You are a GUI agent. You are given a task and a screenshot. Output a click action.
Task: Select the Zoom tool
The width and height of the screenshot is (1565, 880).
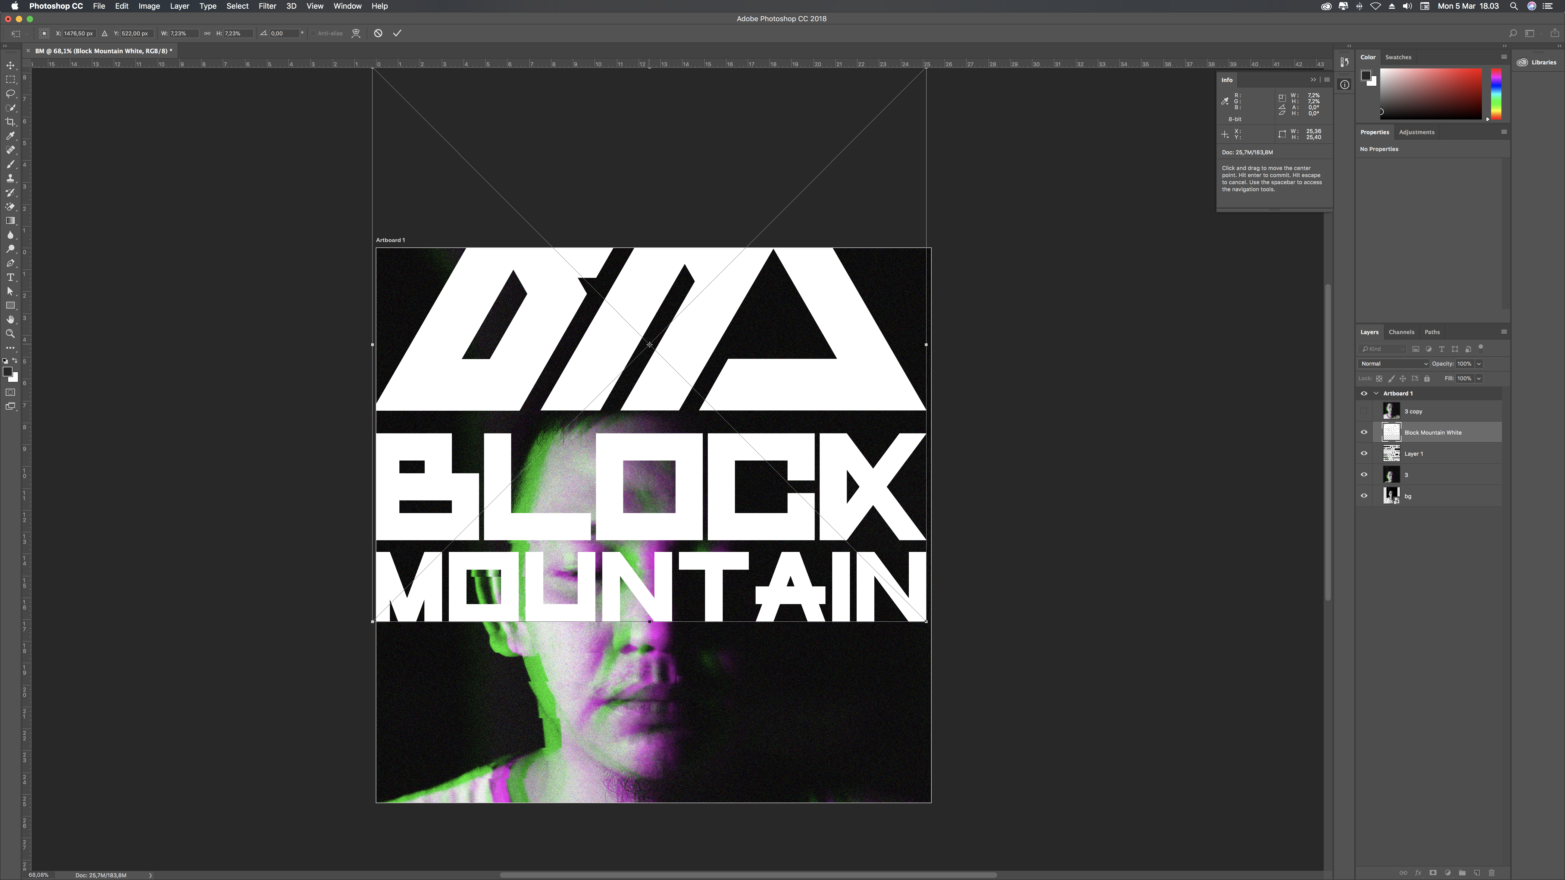point(10,334)
